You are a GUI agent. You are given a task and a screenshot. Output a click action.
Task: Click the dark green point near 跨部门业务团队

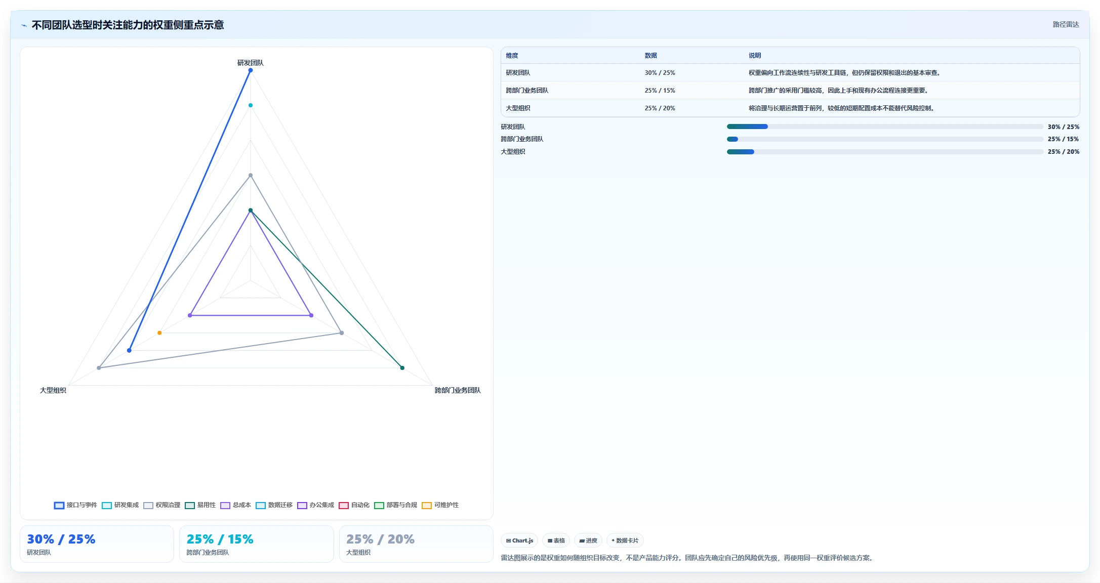tap(402, 368)
